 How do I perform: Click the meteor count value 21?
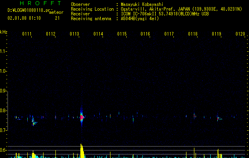click(57, 18)
